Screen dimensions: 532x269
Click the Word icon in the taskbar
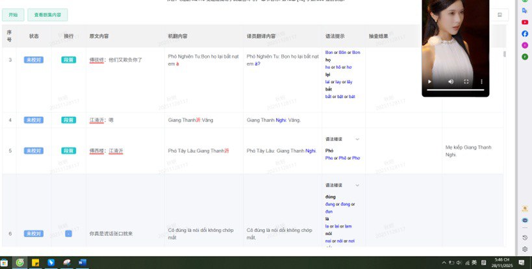pos(82,263)
